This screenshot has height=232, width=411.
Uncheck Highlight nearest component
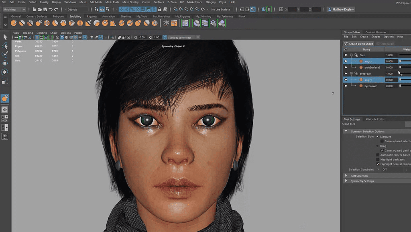[x=378, y=164]
